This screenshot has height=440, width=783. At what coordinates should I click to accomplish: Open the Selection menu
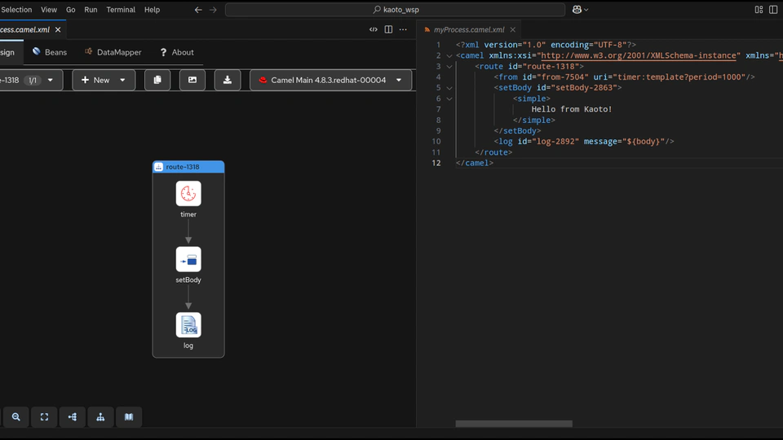point(16,10)
